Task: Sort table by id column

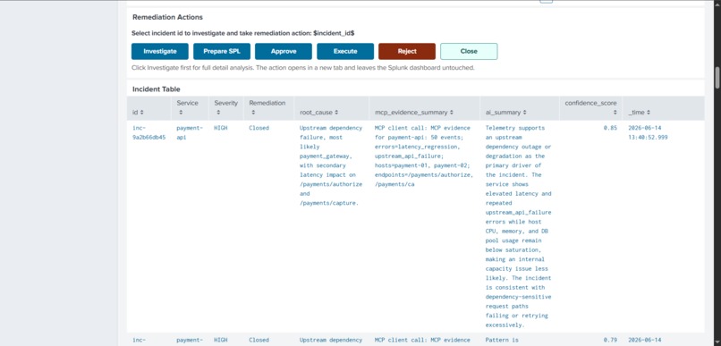Action: [138, 112]
